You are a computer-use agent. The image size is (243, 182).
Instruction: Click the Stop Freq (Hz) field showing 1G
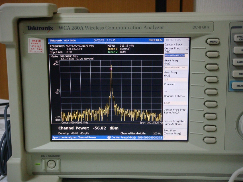pyautogui.click(x=176, y=80)
